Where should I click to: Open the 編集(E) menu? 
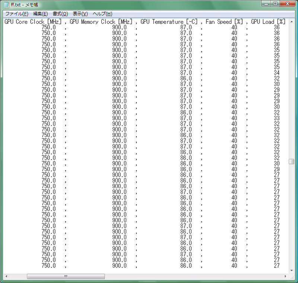[40, 14]
